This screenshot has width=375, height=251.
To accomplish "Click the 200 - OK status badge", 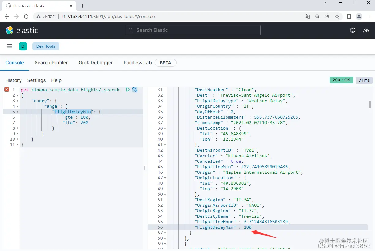I will (341, 80).
